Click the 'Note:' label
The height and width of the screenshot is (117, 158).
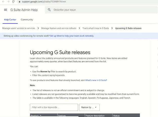[x=32, y=85]
